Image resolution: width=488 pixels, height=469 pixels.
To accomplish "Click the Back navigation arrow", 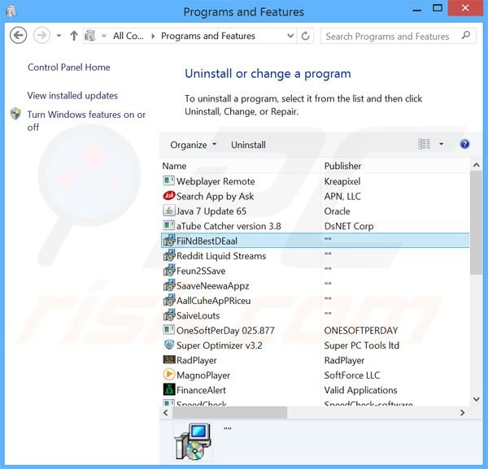I will pos(18,36).
